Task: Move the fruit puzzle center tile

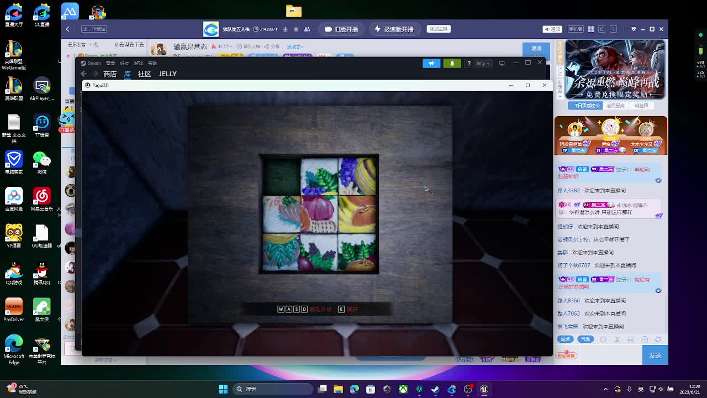Action: coord(319,214)
